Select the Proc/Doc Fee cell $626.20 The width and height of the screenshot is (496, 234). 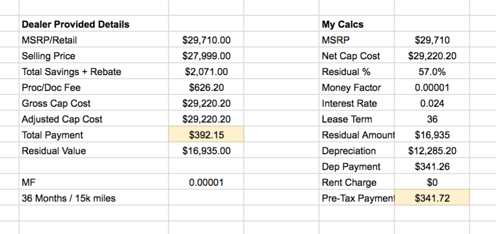click(206, 87)
